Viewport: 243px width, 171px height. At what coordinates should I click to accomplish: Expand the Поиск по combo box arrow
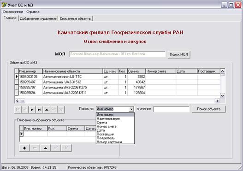click(131, 109)
